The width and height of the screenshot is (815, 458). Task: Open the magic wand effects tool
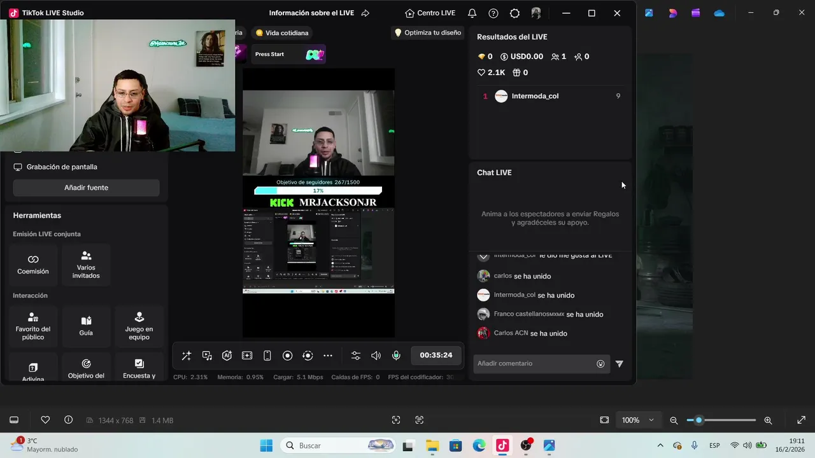coord(187,356)
